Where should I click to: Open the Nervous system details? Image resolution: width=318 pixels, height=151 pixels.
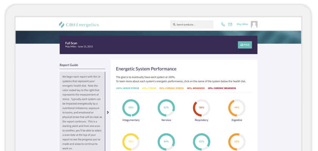[x=166, y=120]
